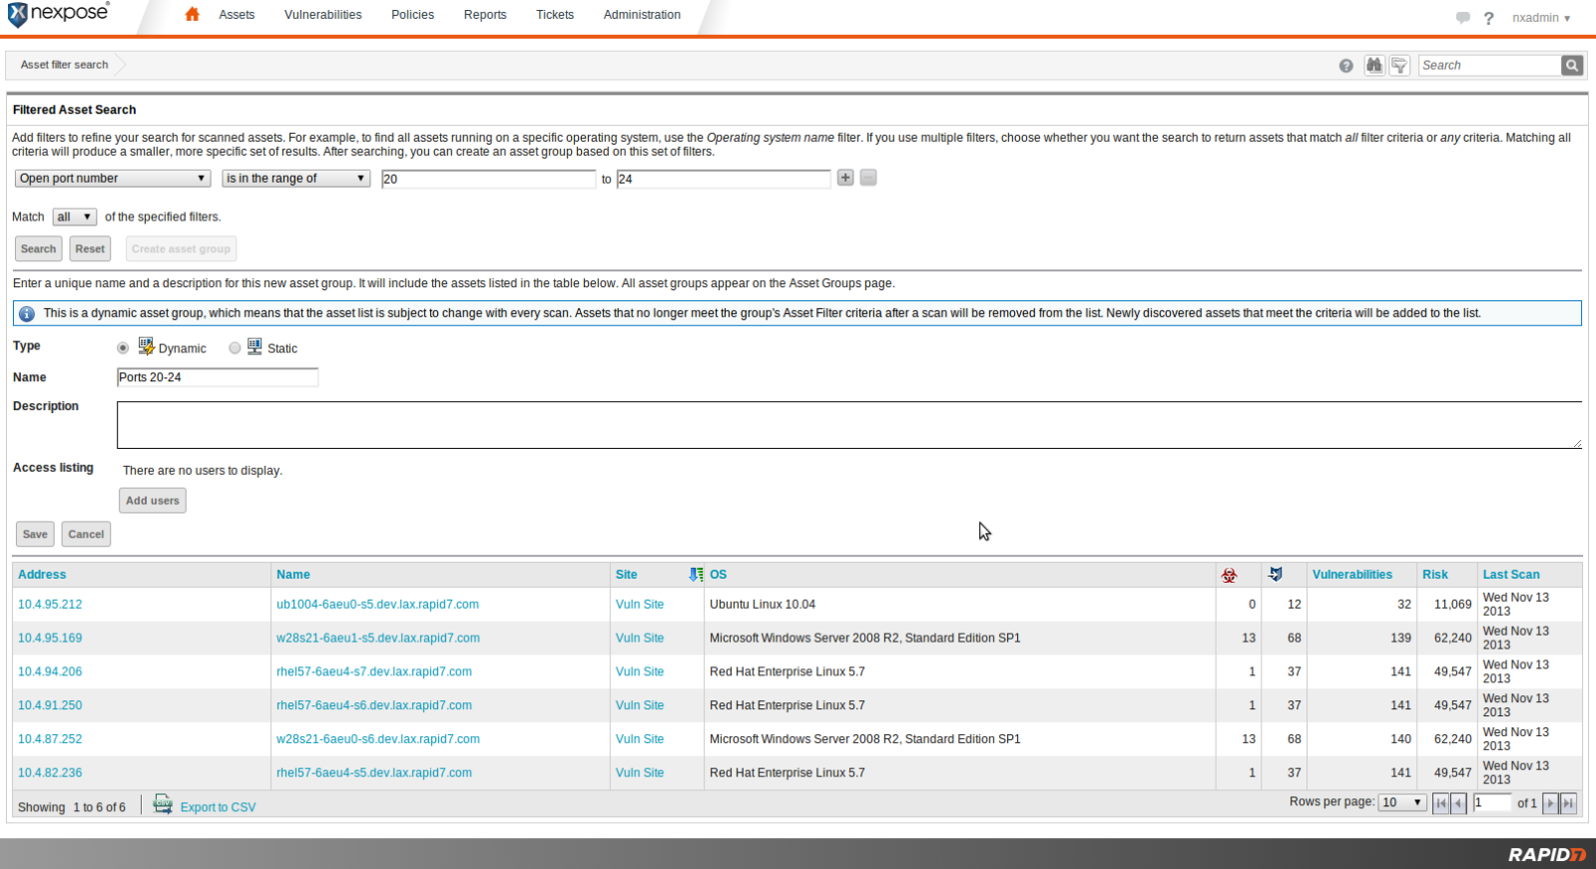The width and height of the screenshot is (1596, 869).
Task: Click the filter funnel icon
Action: 1399,65
